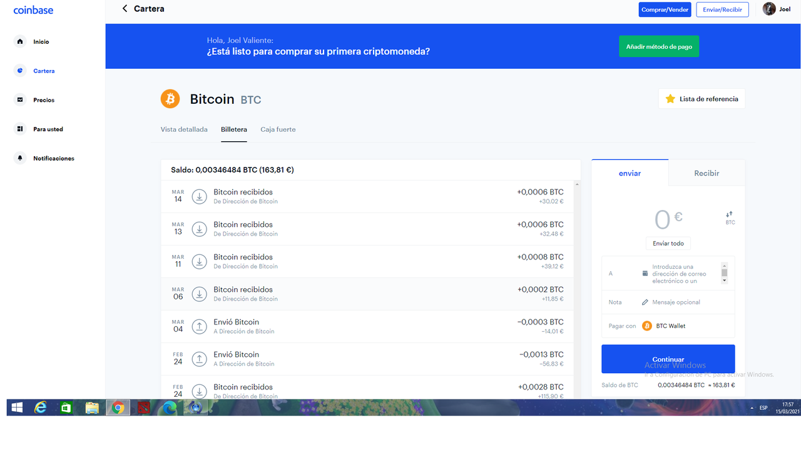Switch to the Recibir tab
The height and width of the screenshot is (450, 801).
click(x=707, y=173)
